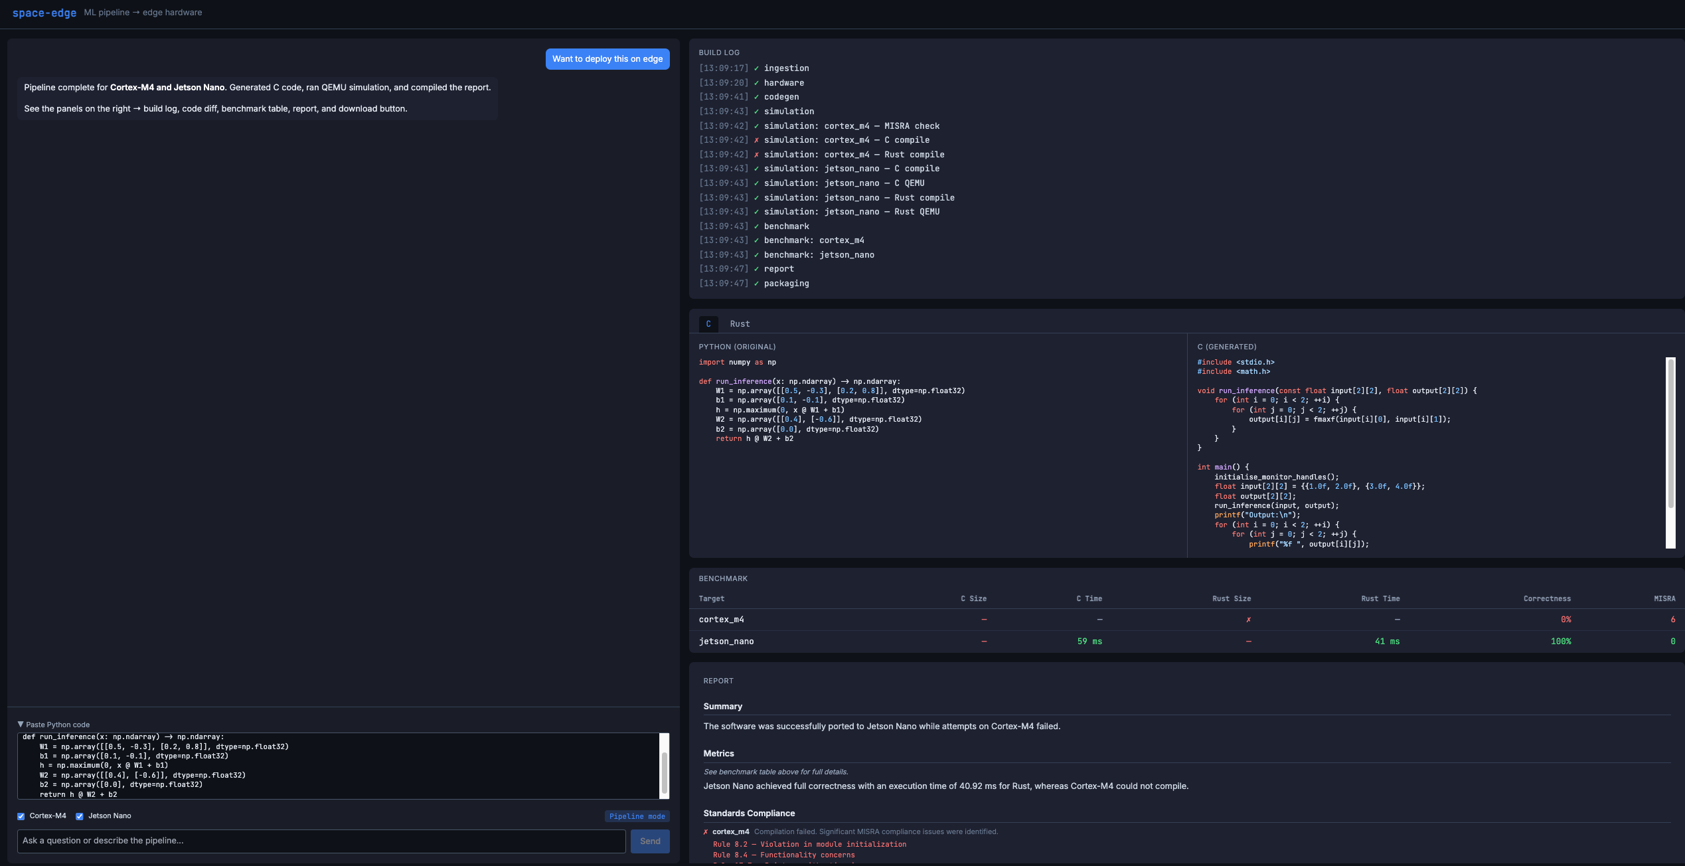Click the jetson_nano benchmark row name
The width and height of the screenshot is (1685, 866).
[726, 642]
